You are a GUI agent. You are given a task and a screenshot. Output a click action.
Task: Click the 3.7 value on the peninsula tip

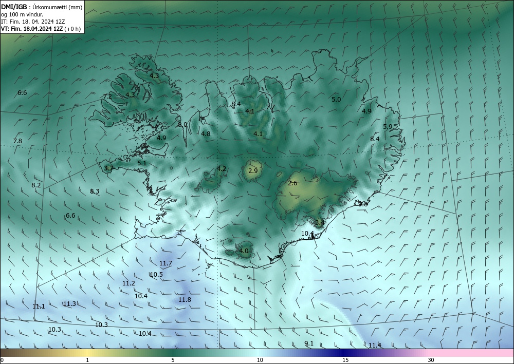(x=108, y=168)
